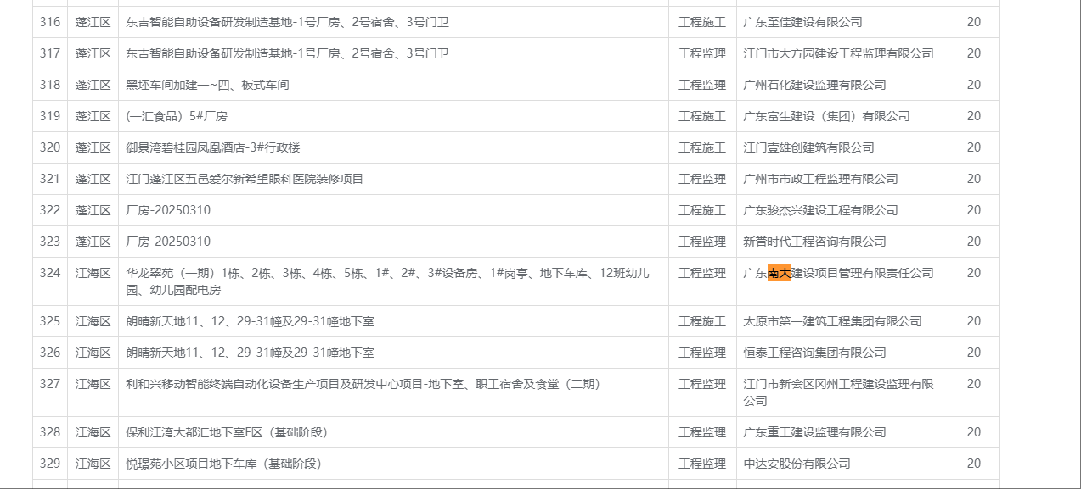Click 东吉智能自助设备 project name in row 316
The width and height of the screenshot is (1081, 489).
[287, 22]
